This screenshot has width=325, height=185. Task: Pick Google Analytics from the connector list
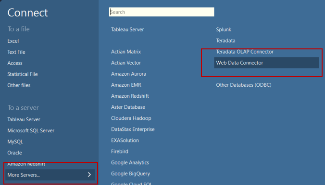click(130, 162)
